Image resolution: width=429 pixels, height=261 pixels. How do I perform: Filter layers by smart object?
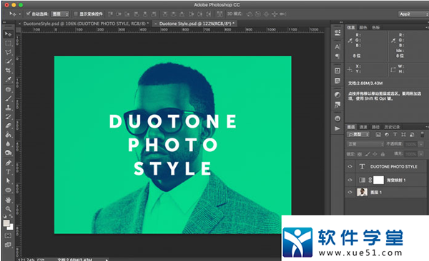412,134
